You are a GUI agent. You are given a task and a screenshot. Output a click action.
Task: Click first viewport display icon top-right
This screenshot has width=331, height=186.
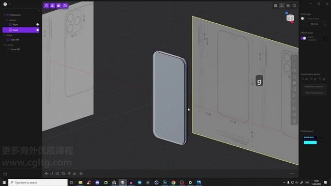276,6
